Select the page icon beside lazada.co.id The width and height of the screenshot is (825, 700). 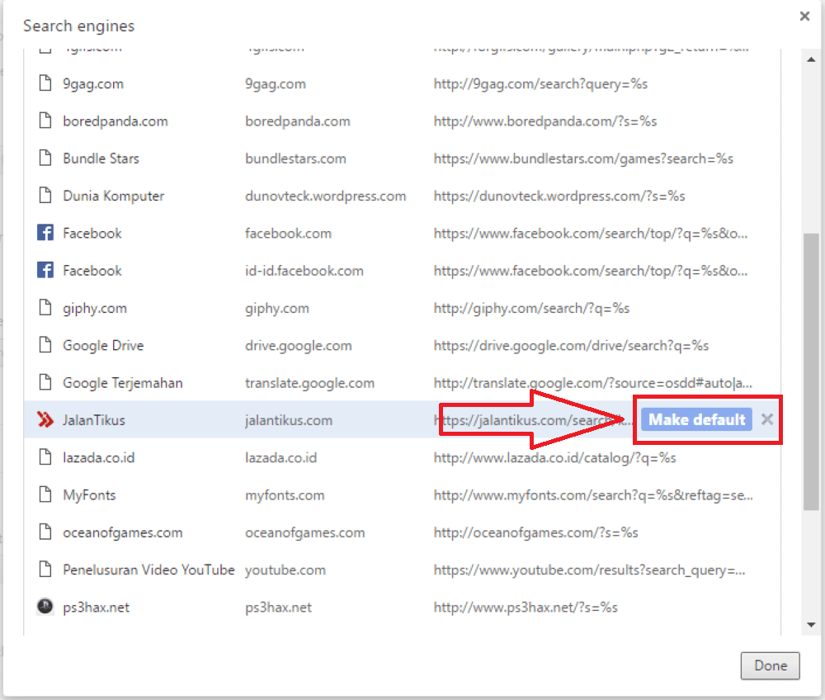45,456
